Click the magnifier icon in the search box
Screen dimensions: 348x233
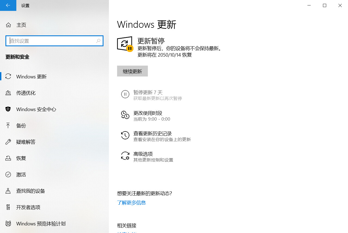click(98, 41)
